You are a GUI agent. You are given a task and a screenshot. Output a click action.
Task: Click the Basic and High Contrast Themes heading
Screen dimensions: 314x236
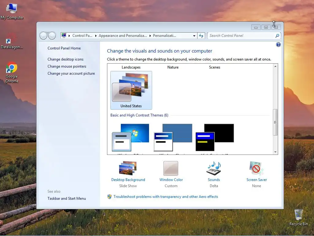point(139,115)
